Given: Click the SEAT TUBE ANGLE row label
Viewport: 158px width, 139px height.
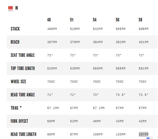Looking at the screenshot, I should pyautogui.click(x=23, y=55).
